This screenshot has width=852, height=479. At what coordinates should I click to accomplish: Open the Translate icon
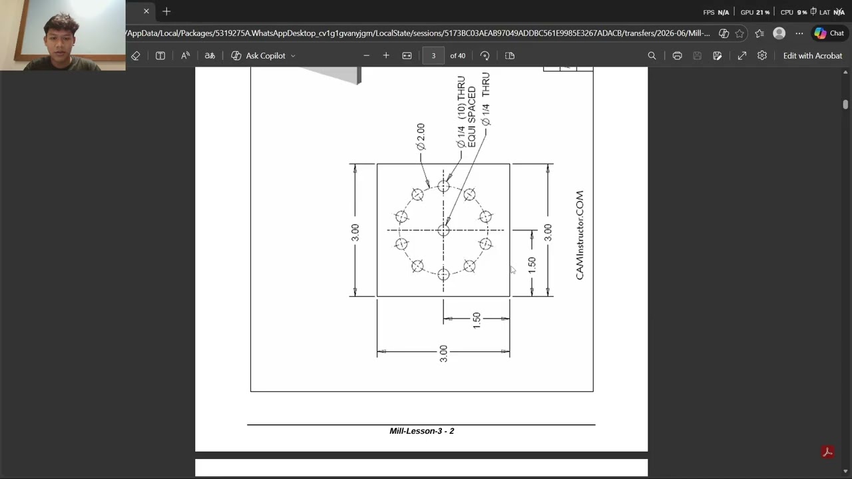pyautogui.click(x=210, y=56)
